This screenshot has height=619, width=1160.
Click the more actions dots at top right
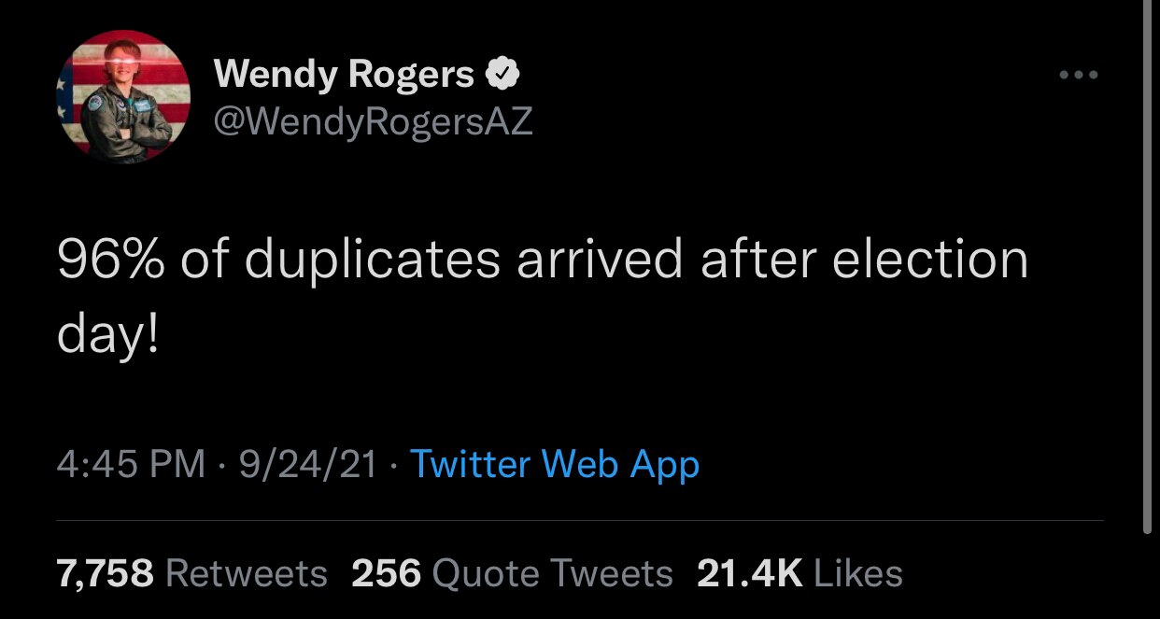tap(1080, 74)
